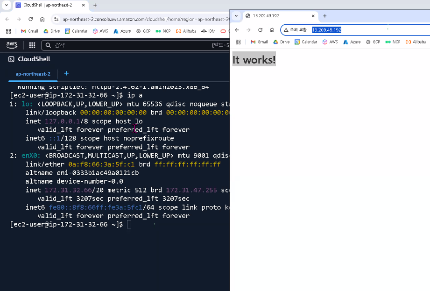
Task: Open Azure bookmark in left browser window
Action: [x=122, y=31]
